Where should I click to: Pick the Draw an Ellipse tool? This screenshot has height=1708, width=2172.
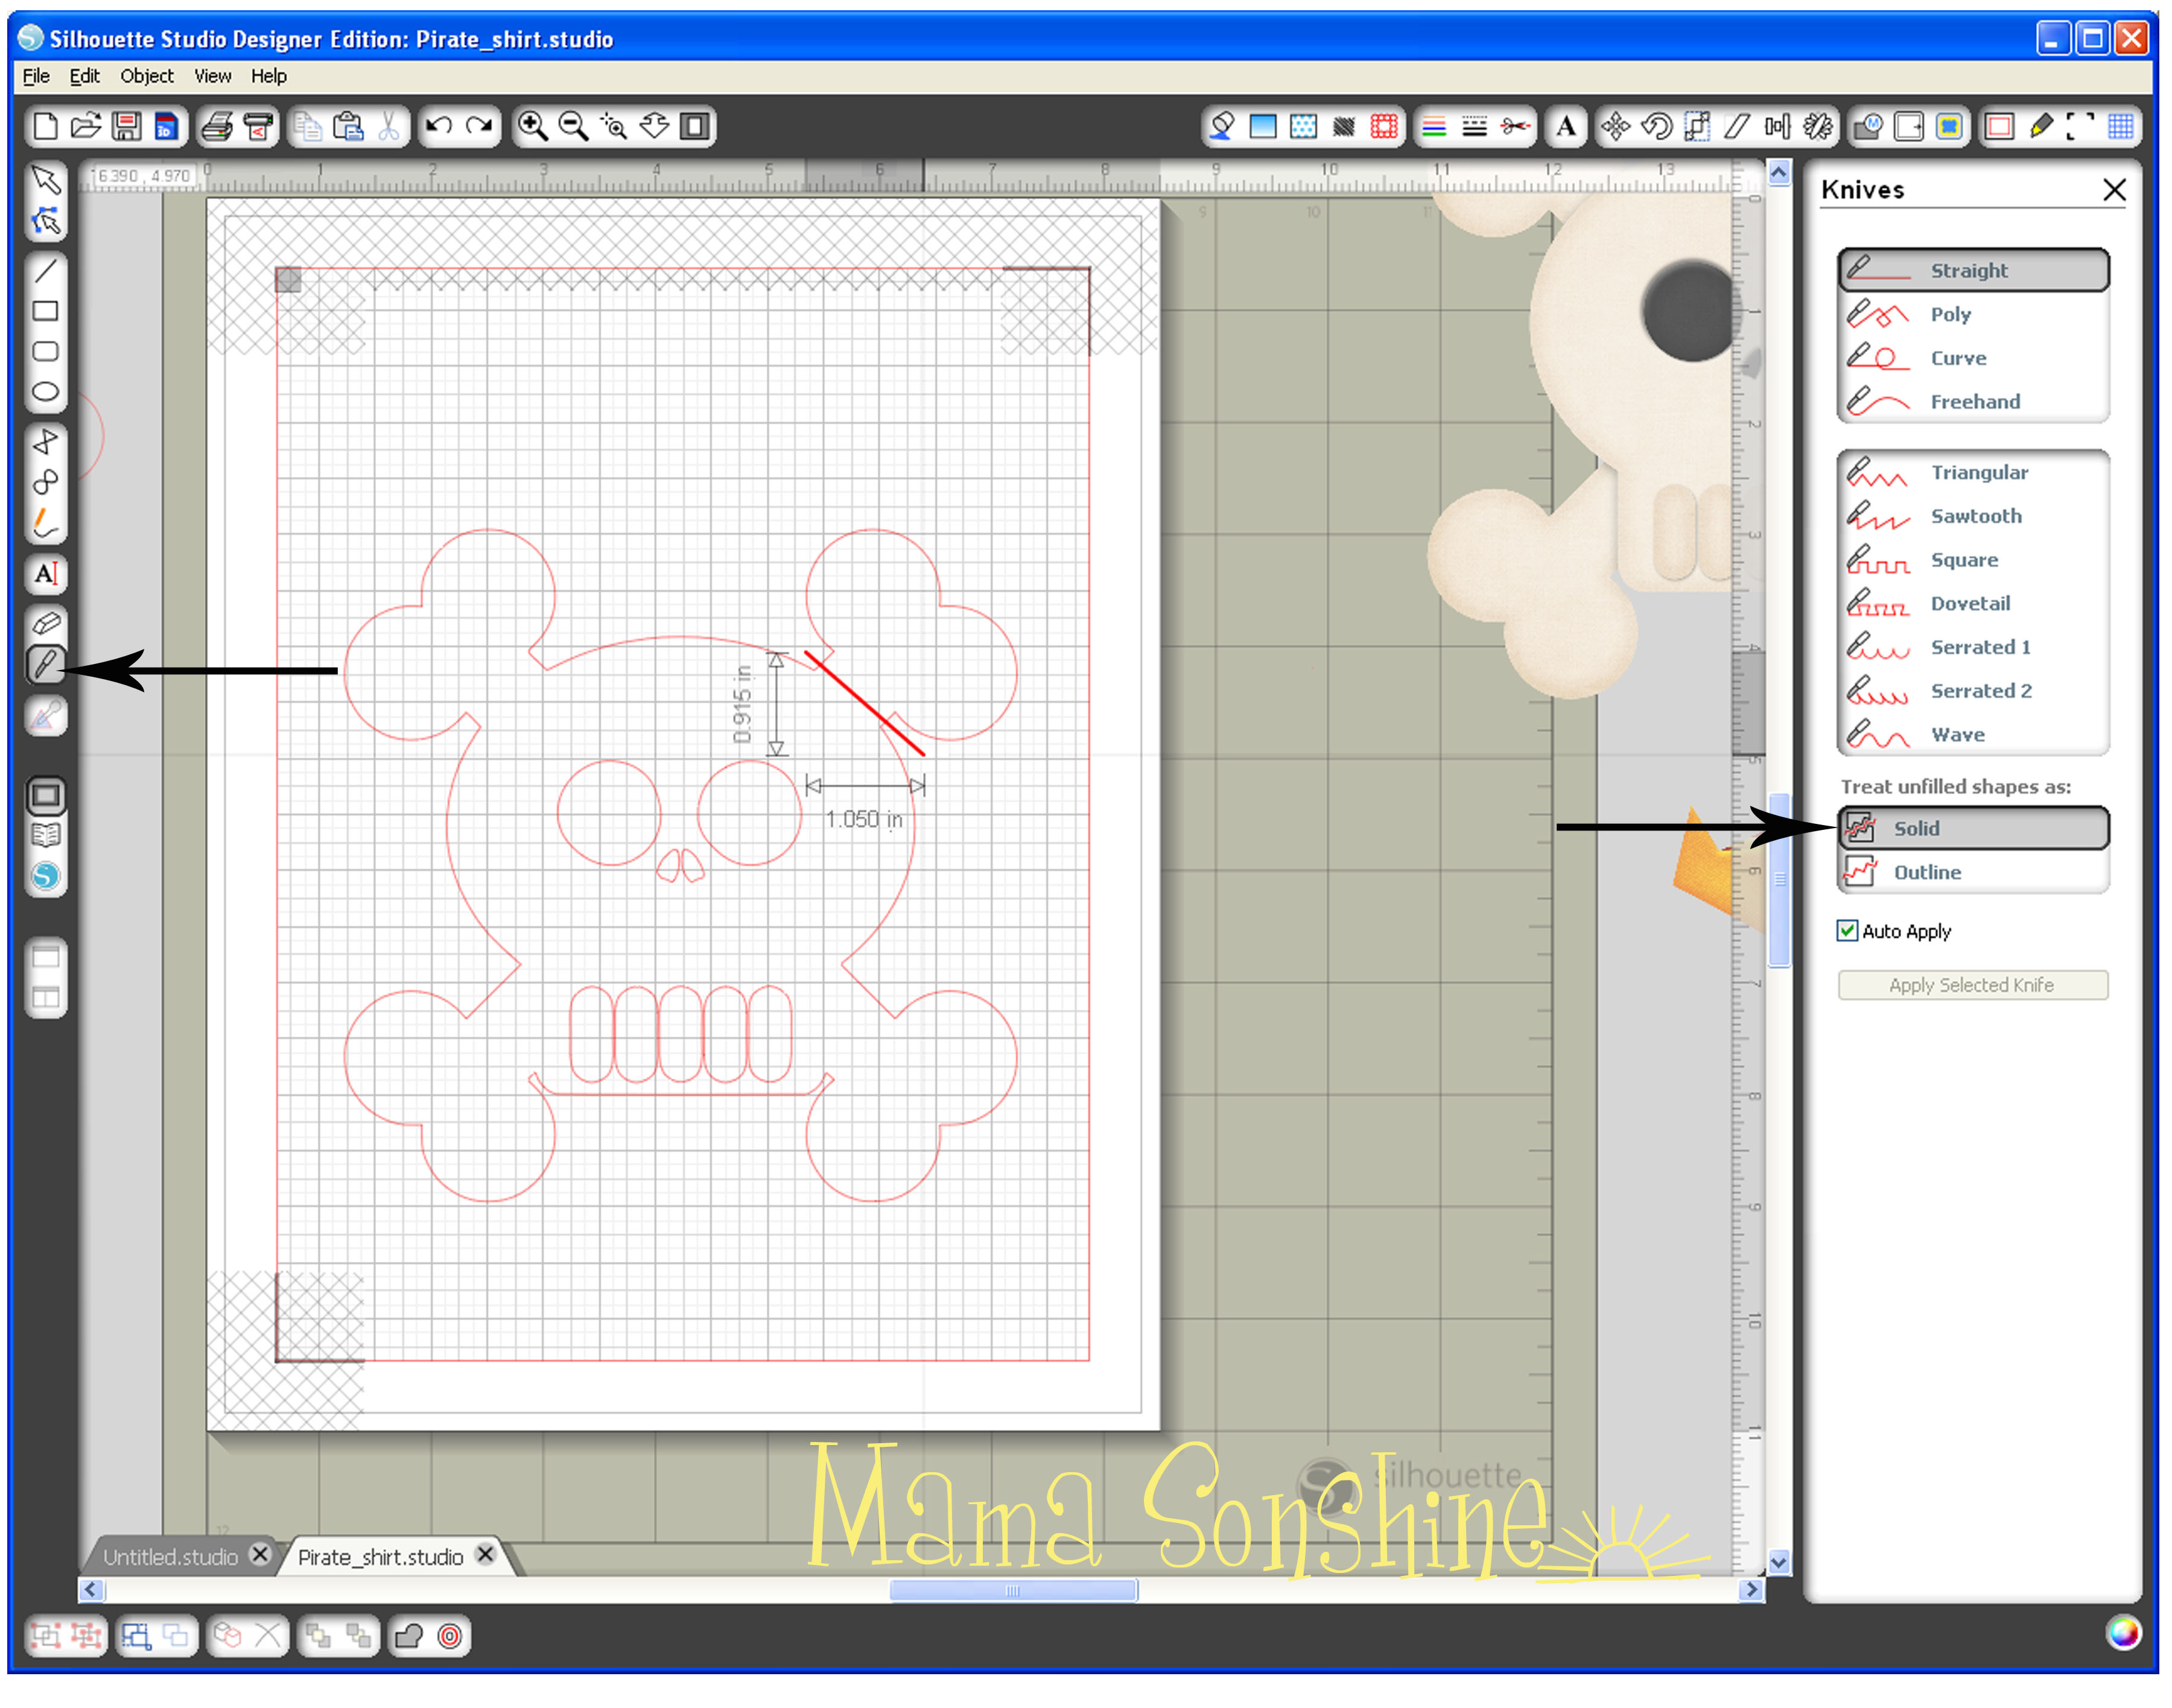tap(45, 392)
